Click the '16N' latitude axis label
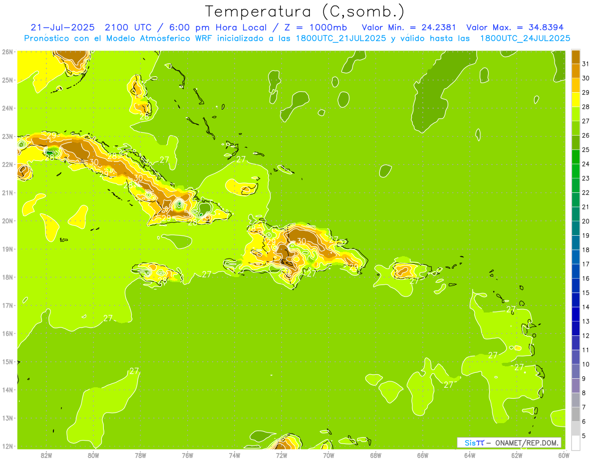Screen dimensions: 599x462 tap(7, 333)
